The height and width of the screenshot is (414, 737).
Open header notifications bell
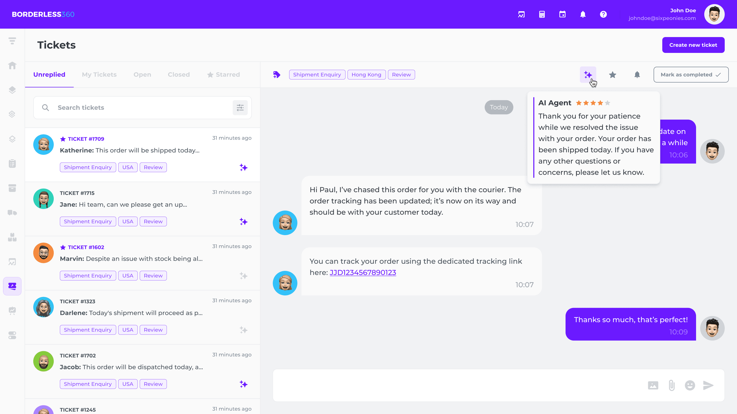583,14
